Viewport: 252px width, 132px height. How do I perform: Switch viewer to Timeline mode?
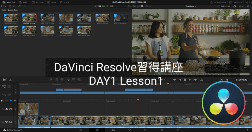(142, 6)
